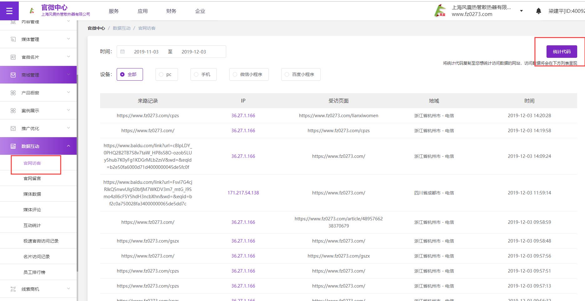Click the 统计代码 button
The width and height of the screenshot is (585, 301).
point(562,52)
